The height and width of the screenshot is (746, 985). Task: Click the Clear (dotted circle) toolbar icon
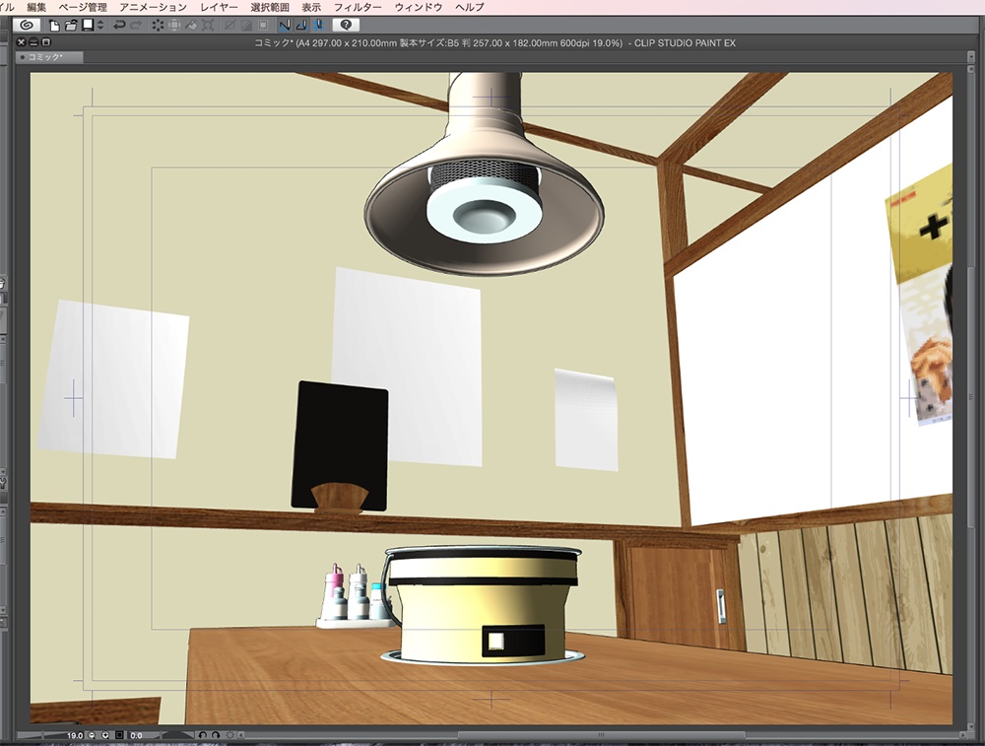[158, 26]
